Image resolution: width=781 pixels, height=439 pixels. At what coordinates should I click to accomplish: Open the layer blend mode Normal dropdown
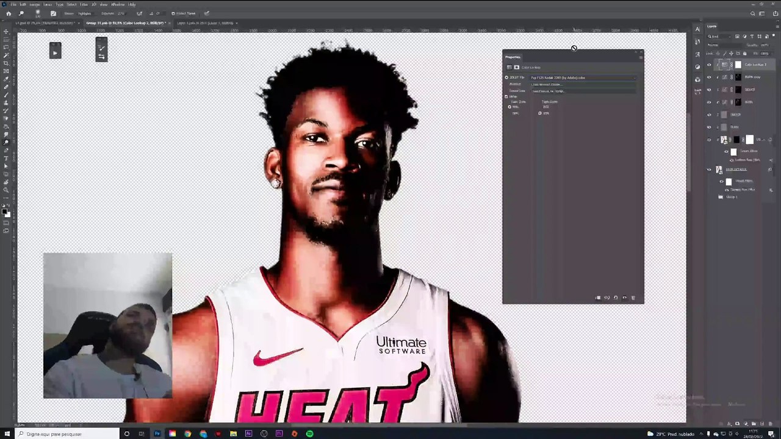pyautogui.click(x=725, y=45)
